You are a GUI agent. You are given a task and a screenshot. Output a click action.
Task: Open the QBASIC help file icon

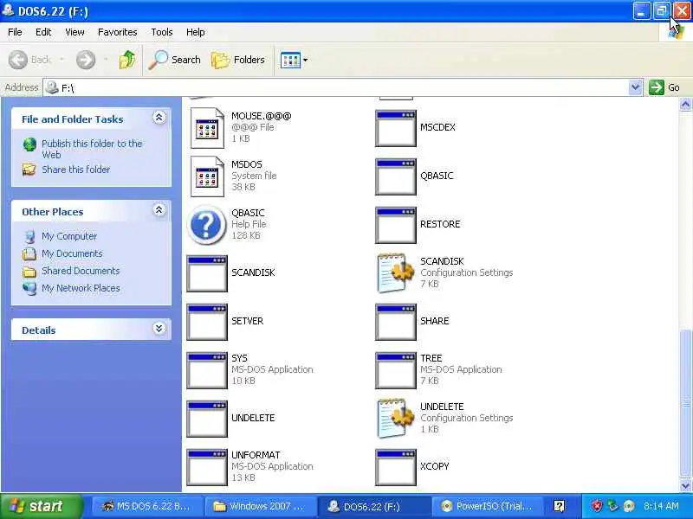coord(206,225)
